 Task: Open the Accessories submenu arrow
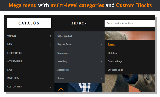101,70
